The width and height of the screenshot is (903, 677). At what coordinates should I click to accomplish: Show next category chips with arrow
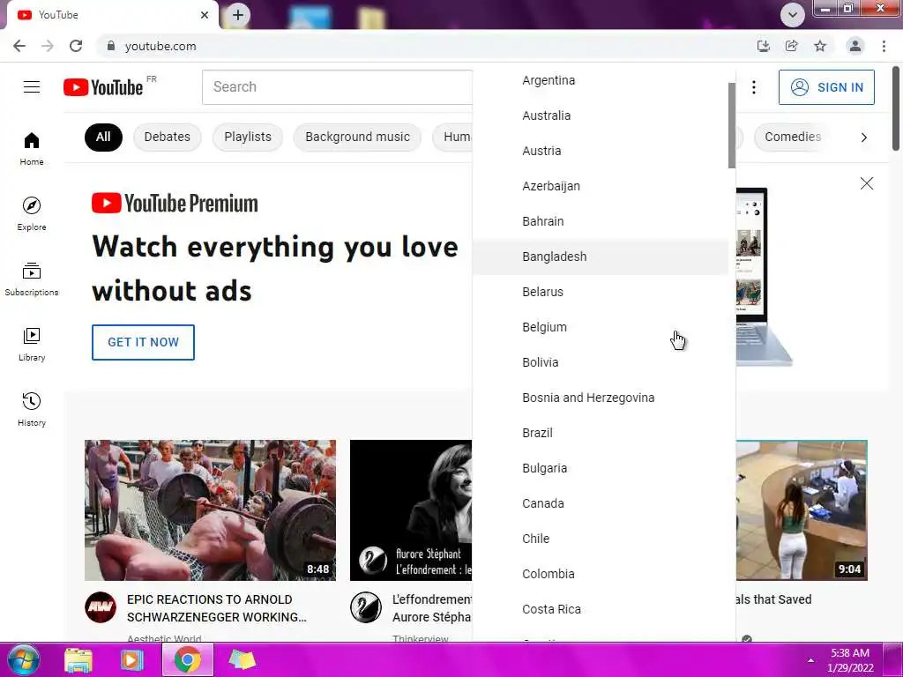tap(864, 137)
